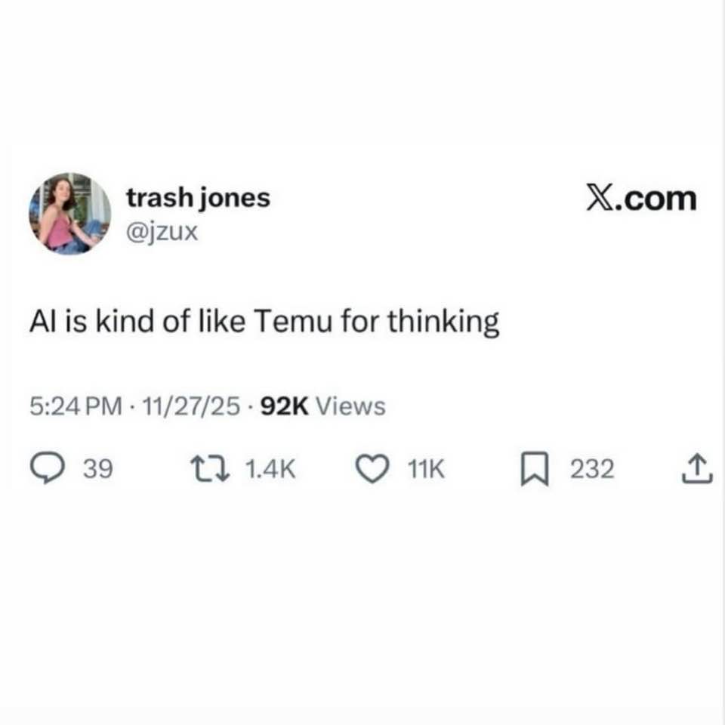Click the word AI starting the tweet
The height and width of the screenshot is (725, 725).
39,321
